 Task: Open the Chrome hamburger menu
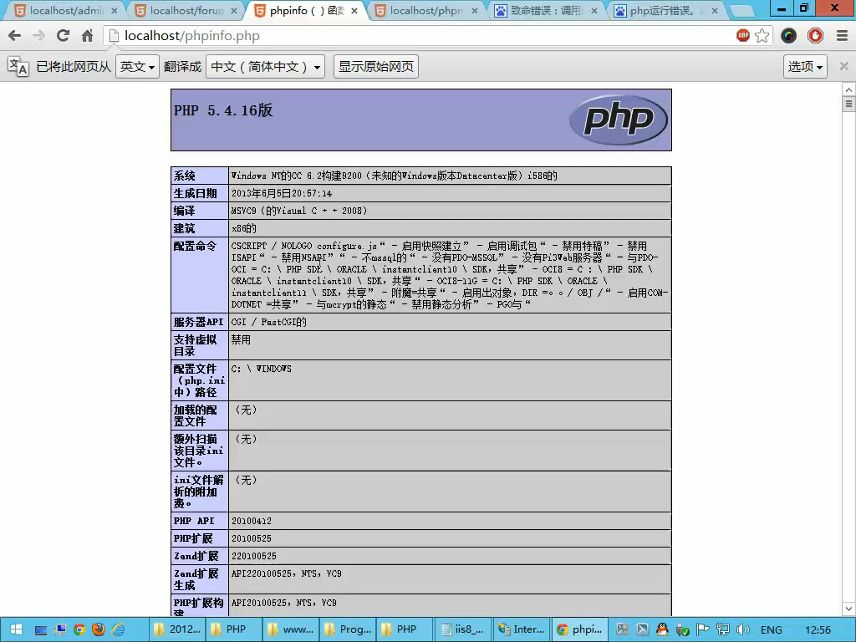(842, 36)
